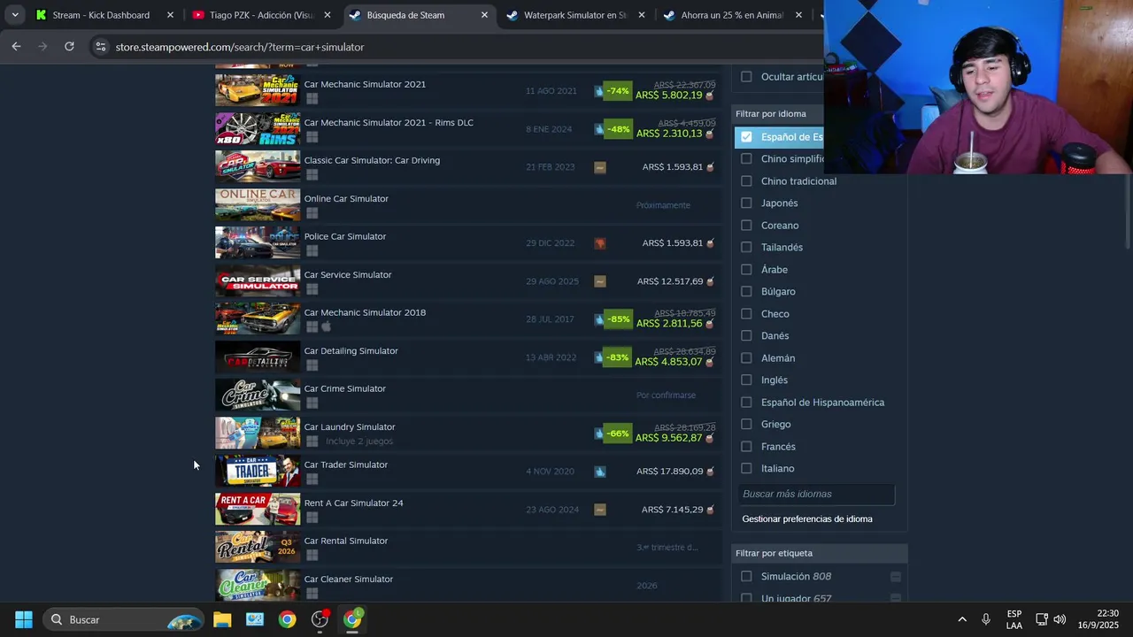1133x637 pixels.
Task: Click the -74% discount badge
Action: pyautogui.click(x=618, y=90)
